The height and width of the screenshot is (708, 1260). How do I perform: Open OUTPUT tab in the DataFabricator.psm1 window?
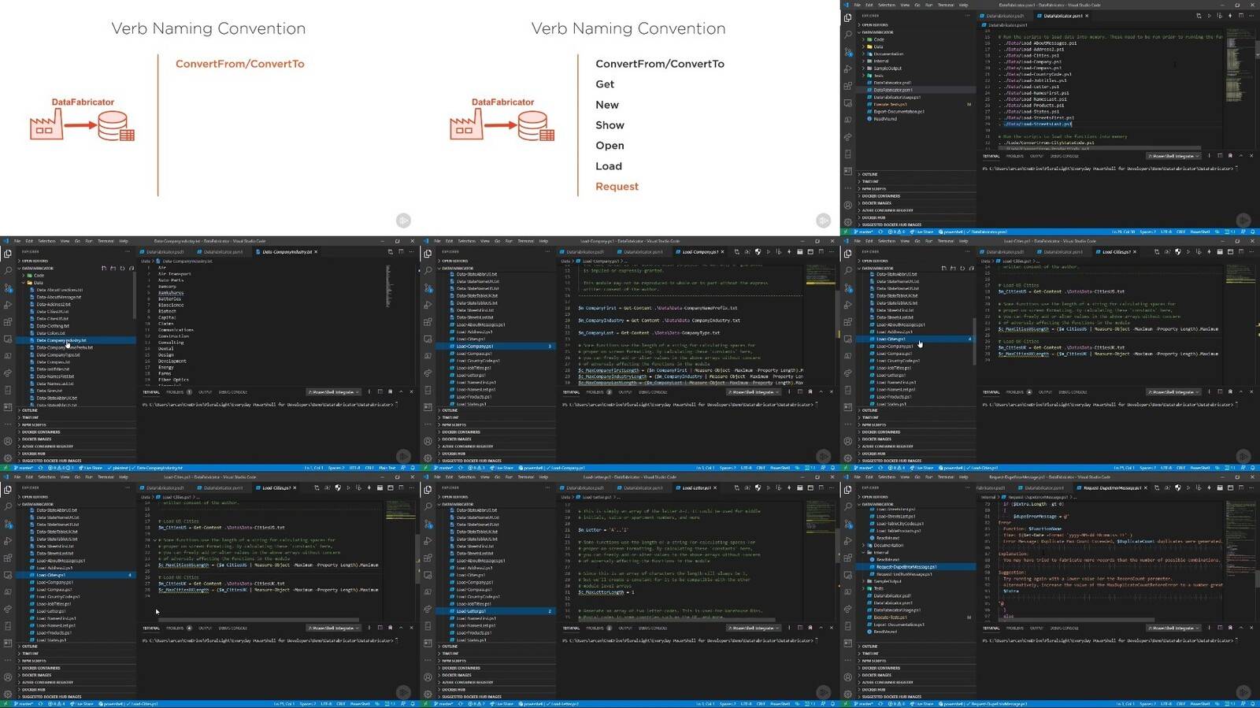pos(1036,156)
